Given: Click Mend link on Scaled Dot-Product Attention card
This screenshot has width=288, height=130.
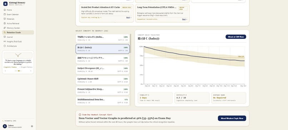Looking at the screenshot, I should [x=128, y=17].
